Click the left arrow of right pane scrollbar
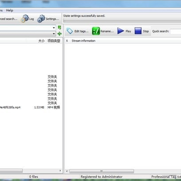181x181 pixels. click(67, 171)
